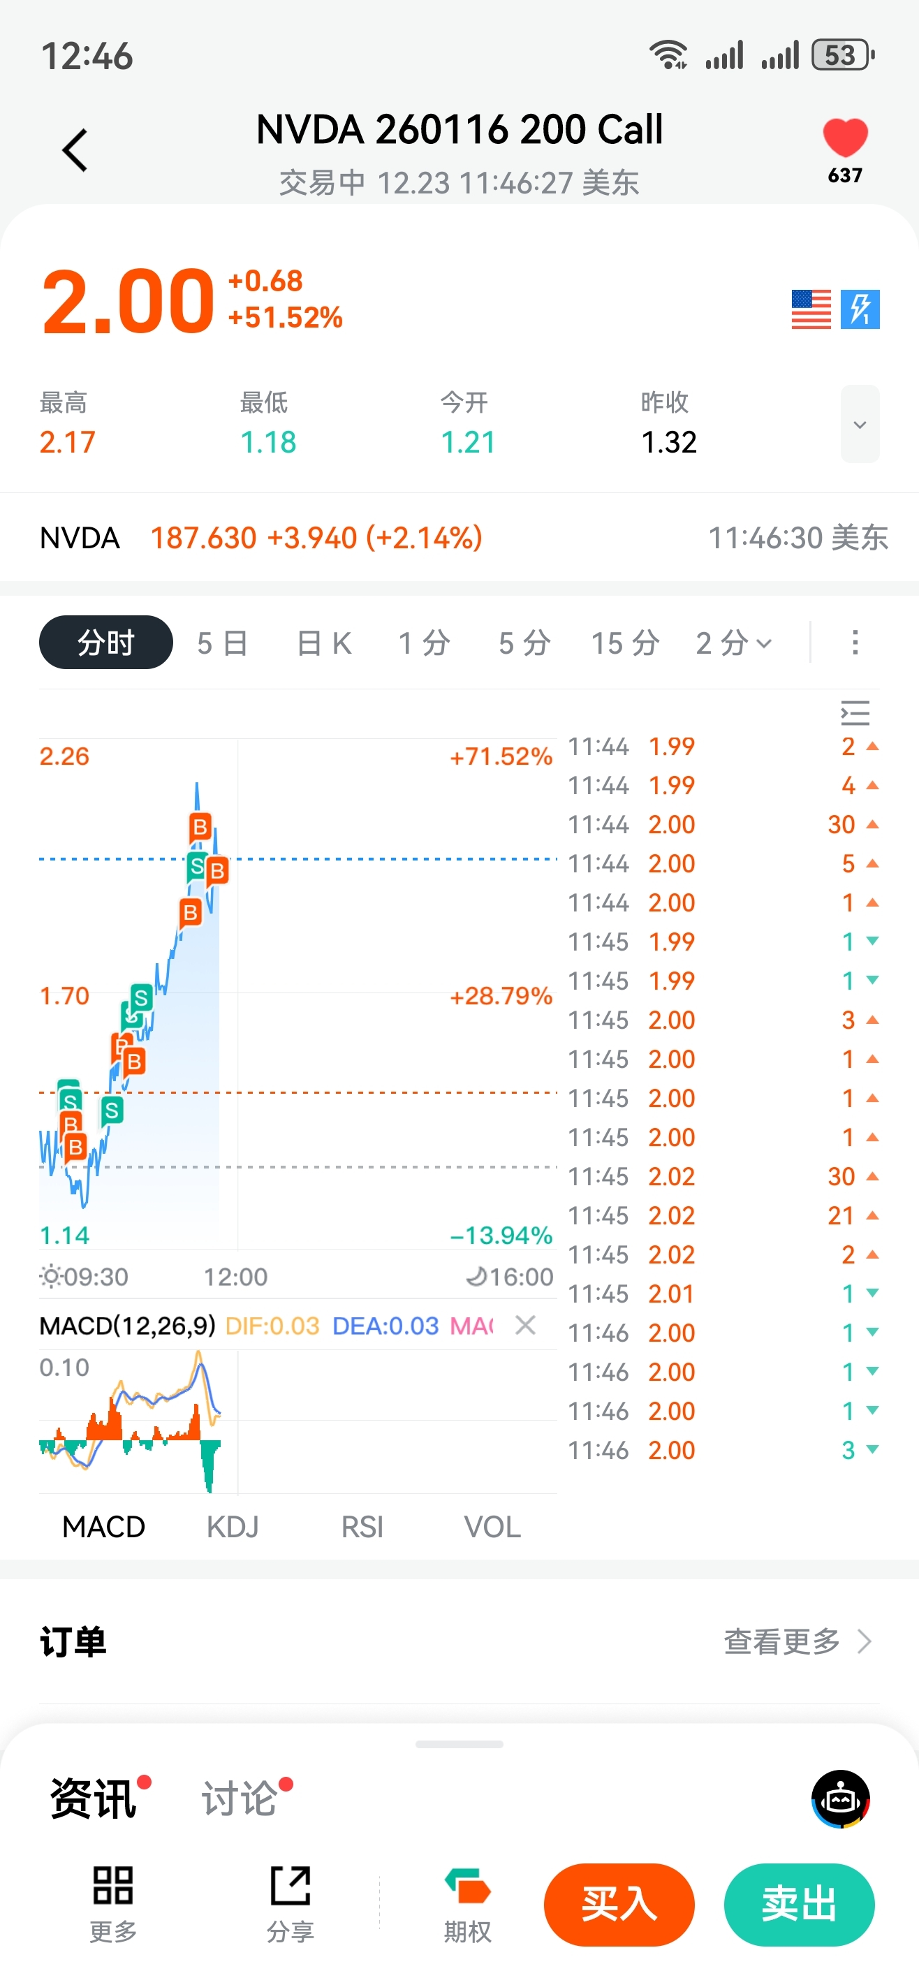Close the MACD indicator panel

(x=525, y=1324)
